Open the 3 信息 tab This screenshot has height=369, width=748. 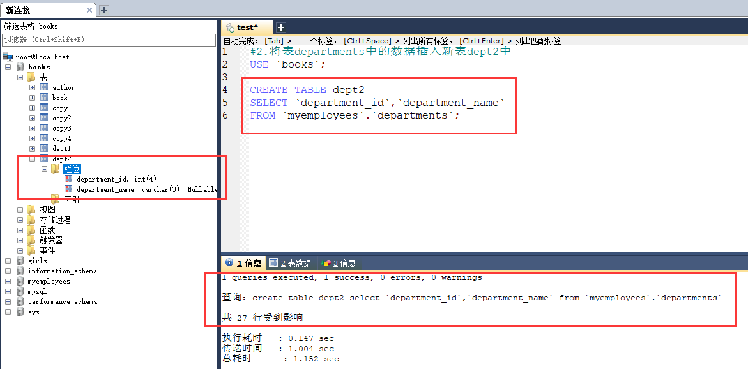(x=338, y=263)
